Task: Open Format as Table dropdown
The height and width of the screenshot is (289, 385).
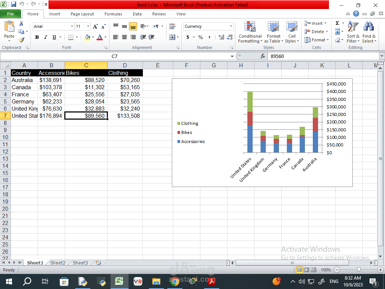Action: point(274,32)
